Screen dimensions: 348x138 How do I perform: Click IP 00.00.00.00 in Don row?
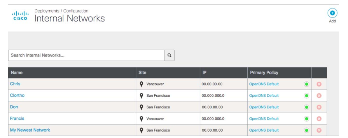212,107
